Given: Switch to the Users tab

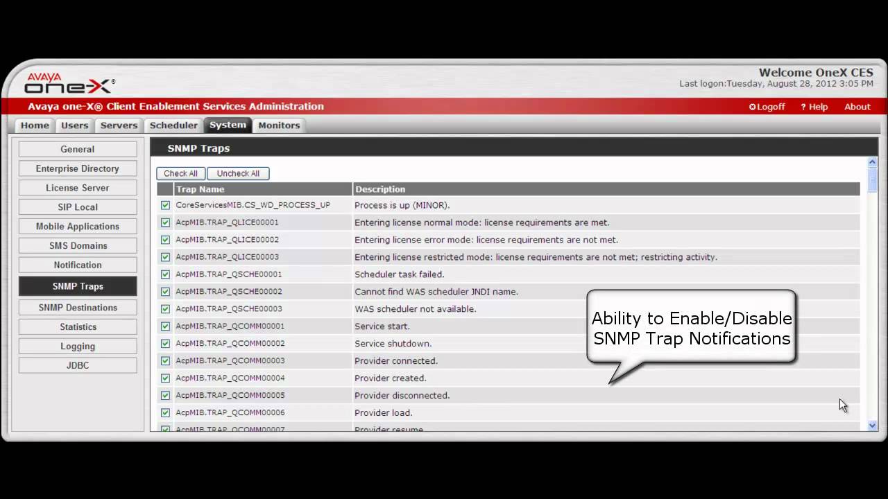Looking at the screenshot, I should pos(74,125).
